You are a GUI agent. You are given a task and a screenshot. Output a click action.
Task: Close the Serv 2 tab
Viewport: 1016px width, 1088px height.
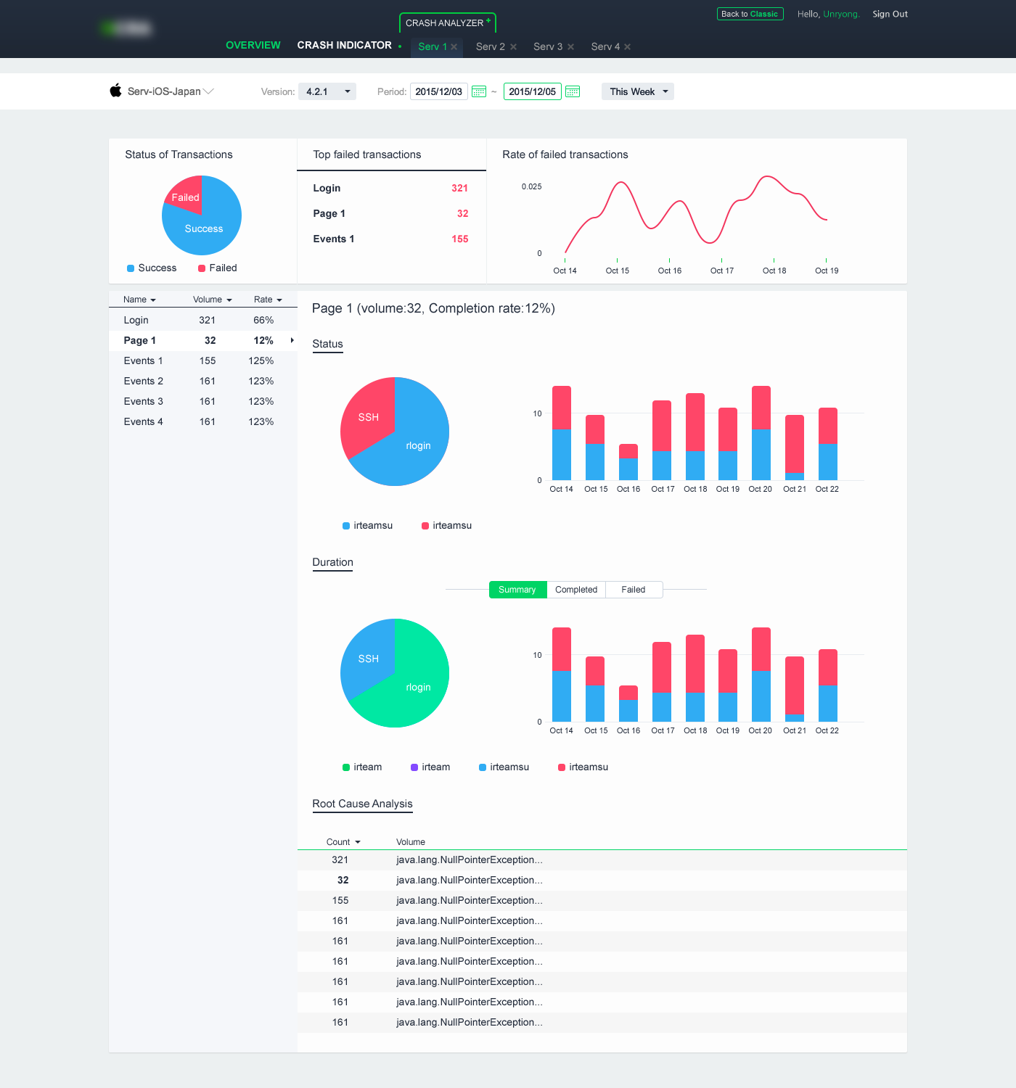[x=514, y=47]
